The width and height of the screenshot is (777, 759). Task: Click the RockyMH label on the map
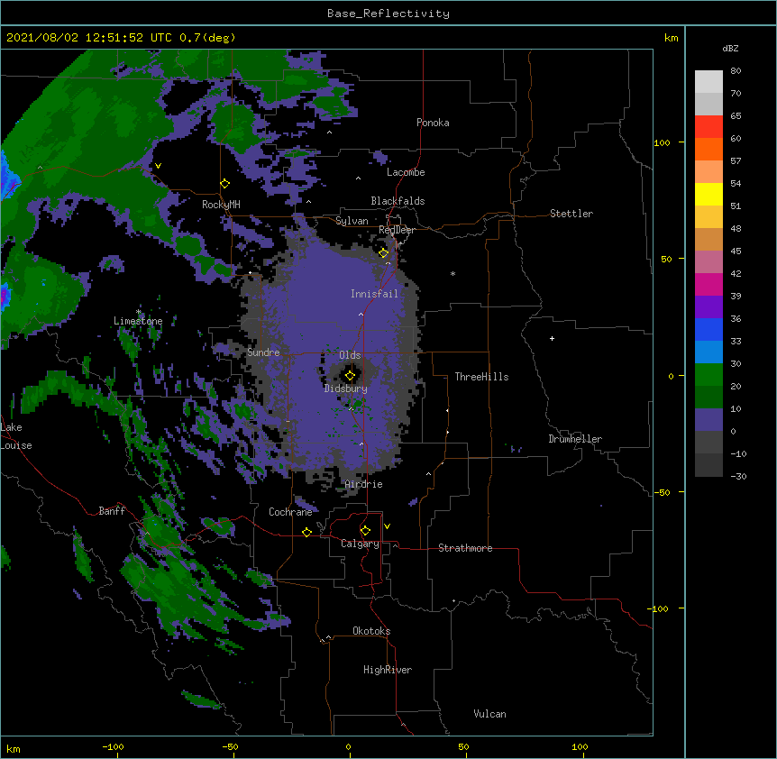221,205
